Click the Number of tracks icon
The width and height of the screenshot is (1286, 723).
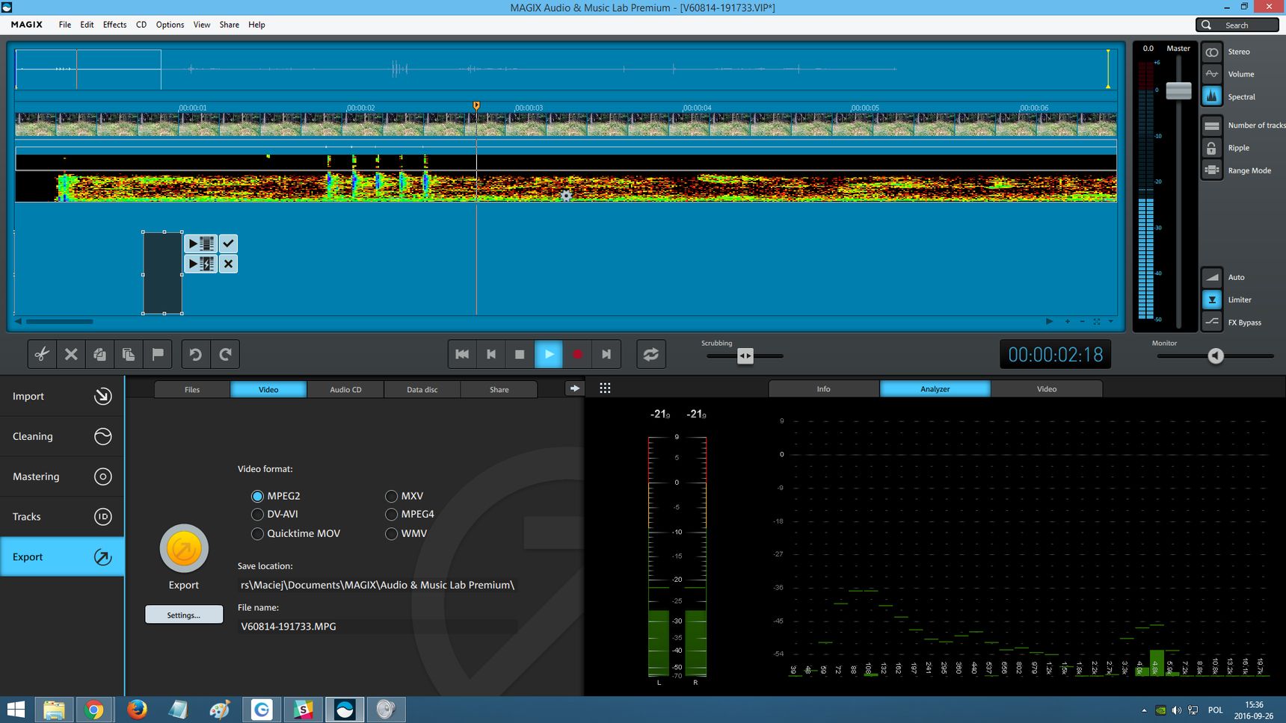tap(1212, 125)
